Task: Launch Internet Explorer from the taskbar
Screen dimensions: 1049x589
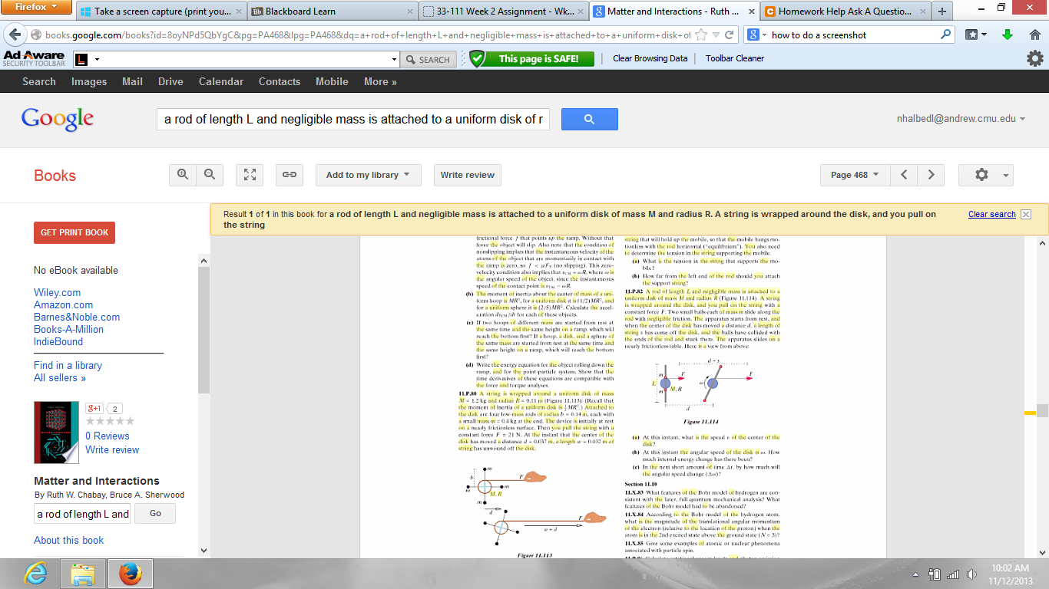Action: pos(35,574)
